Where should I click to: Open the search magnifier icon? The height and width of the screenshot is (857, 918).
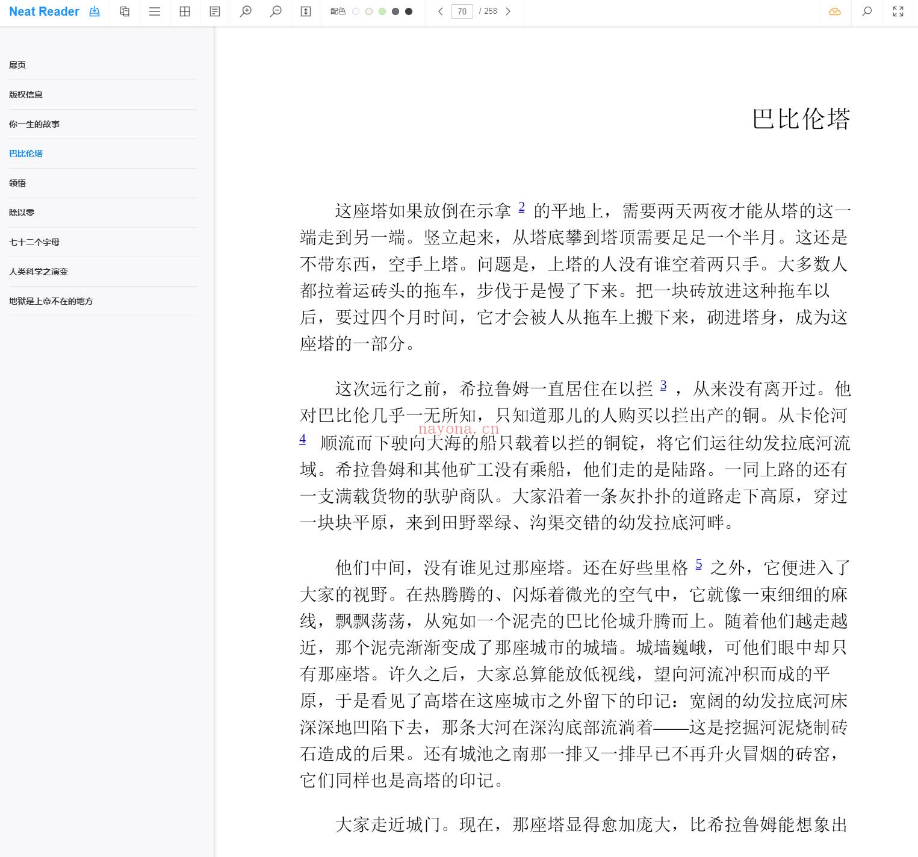pyautogui.click(x=867, y=11)
